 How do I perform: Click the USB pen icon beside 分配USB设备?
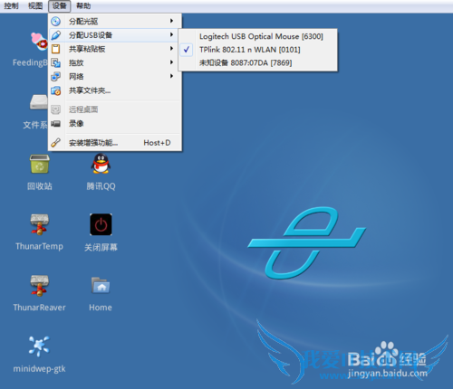55,35
